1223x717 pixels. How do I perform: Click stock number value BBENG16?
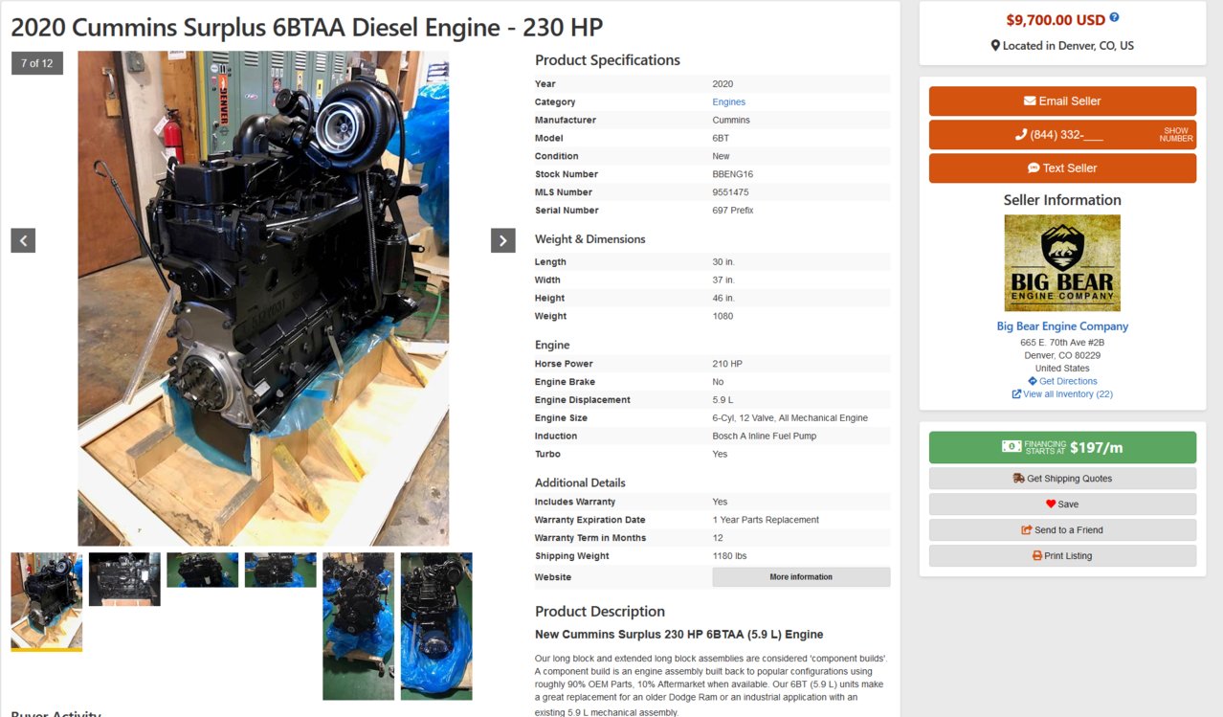click(733, 174)
